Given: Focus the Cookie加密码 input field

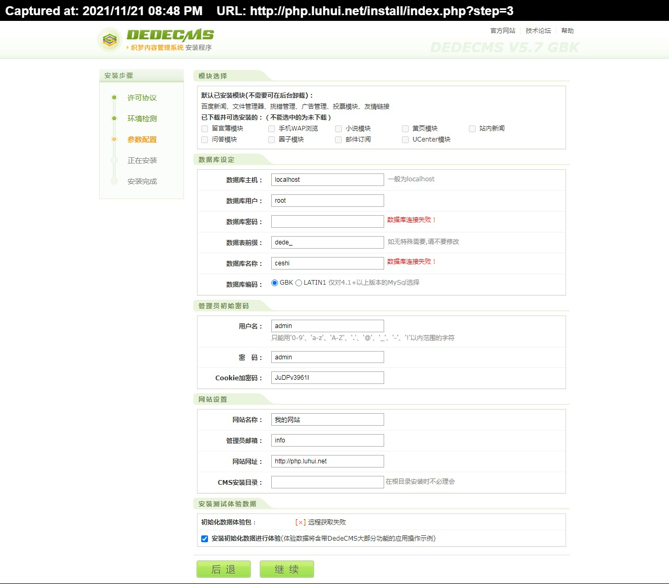Looking at the screenshot, I should click(328, 378).
